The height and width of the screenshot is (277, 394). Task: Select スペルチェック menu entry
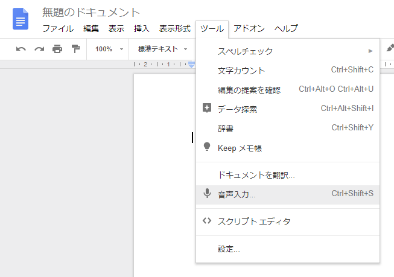288,51
